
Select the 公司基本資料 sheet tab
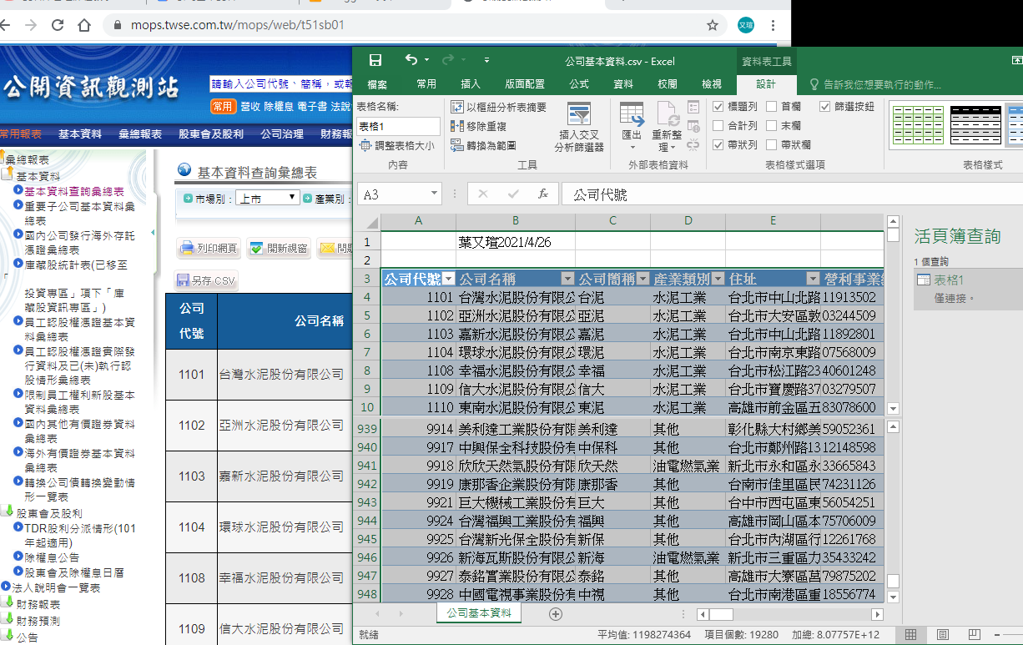[480, 613]
